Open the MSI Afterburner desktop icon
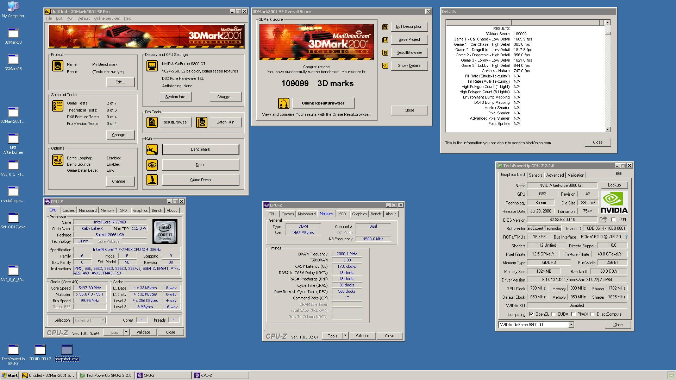676x380 pixels. [x=13, y=144]
